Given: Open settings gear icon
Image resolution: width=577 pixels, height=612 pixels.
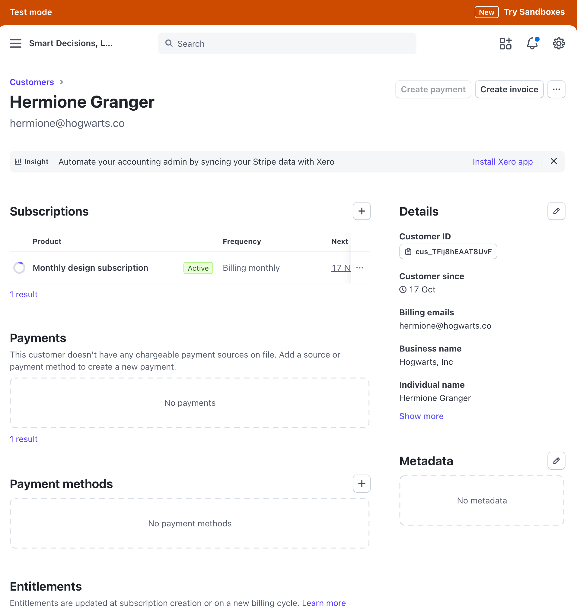Looking at the screenshot, I should (x=559, y=43).
